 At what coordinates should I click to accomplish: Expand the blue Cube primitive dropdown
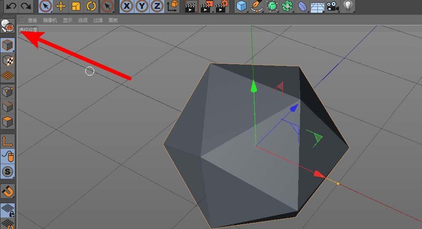pyautogui.click(x=241, y=6)
